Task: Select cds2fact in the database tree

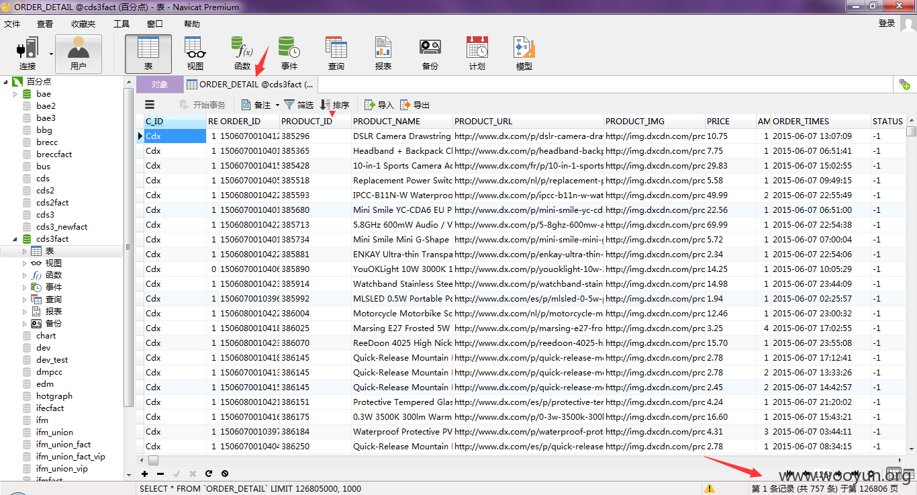Action: pyautogui.click(x=52, y=203)
